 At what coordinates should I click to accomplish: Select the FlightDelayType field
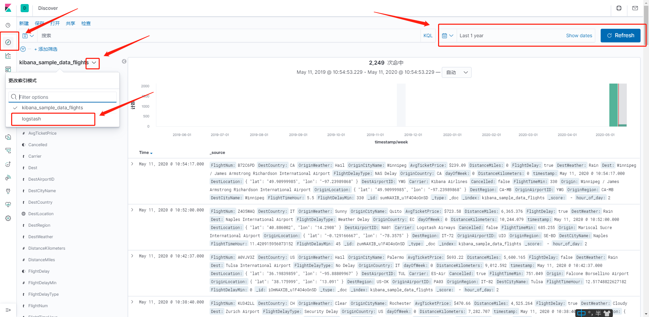(x=43, y=294)
